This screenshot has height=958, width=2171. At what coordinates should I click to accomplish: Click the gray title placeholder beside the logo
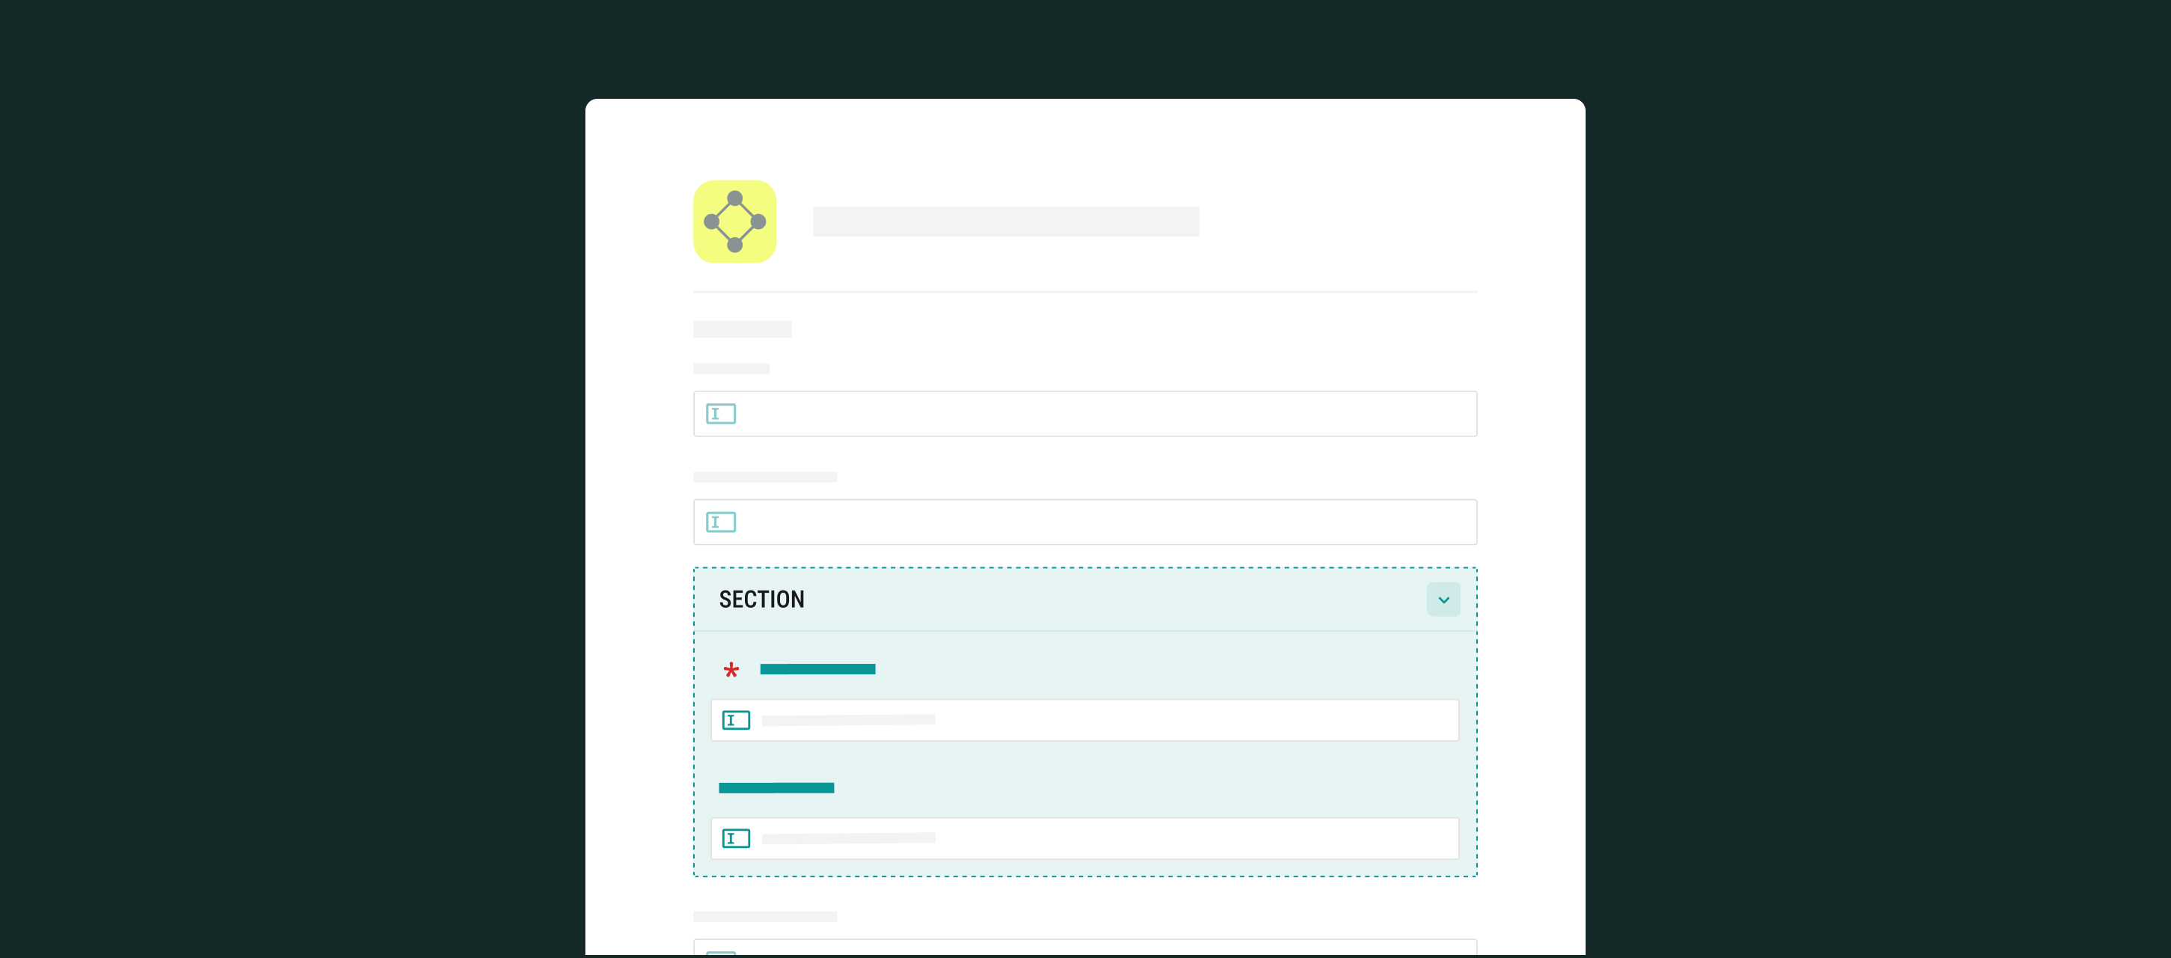1005,222
